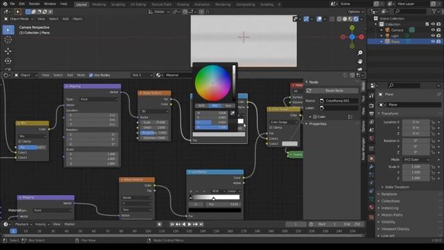This screenshot has width=444, height=250.
Task: Select HSV mode in color picker
Action: [x=214, y=106]
